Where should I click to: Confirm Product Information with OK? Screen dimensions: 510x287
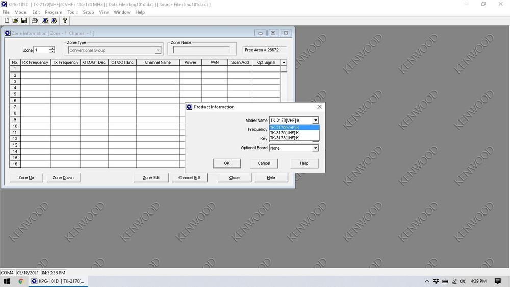[227, 163]
